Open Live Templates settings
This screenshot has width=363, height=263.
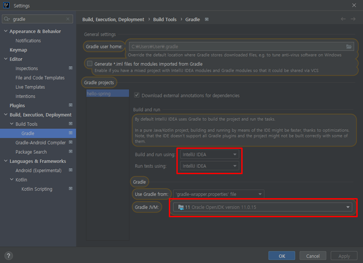click(x=30, y=87)
